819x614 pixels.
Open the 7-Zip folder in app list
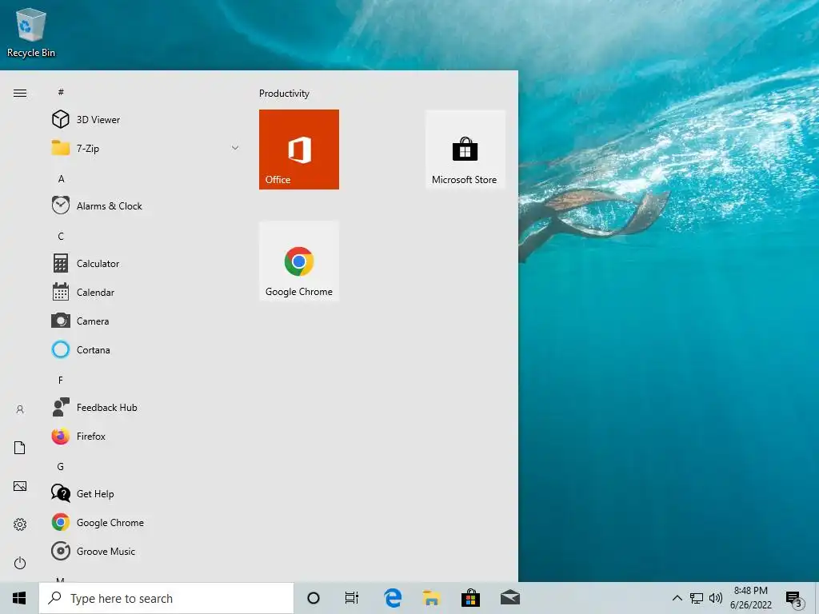pyautogui.click(x=146, y=148)
